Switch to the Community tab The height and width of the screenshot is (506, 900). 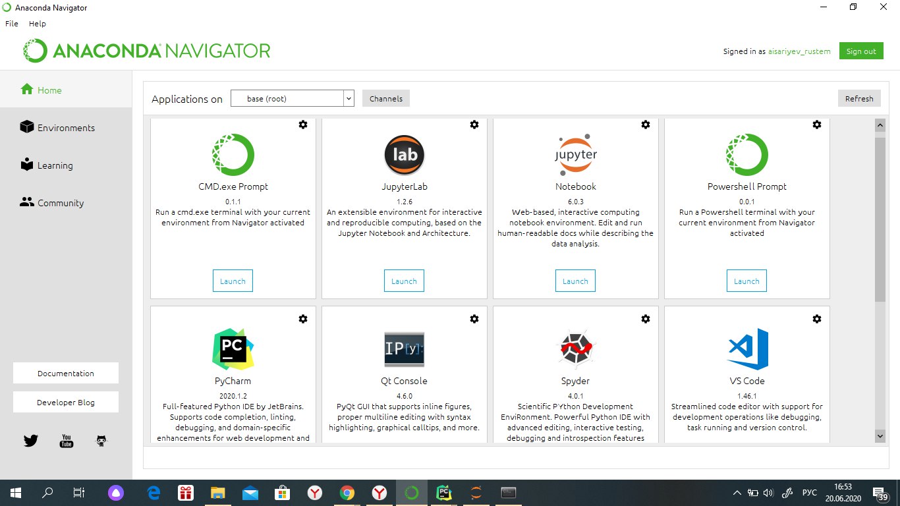(66, 203)
